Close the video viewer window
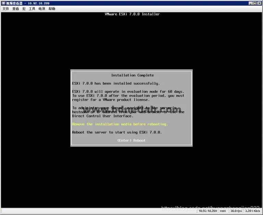 pos(259,3)
